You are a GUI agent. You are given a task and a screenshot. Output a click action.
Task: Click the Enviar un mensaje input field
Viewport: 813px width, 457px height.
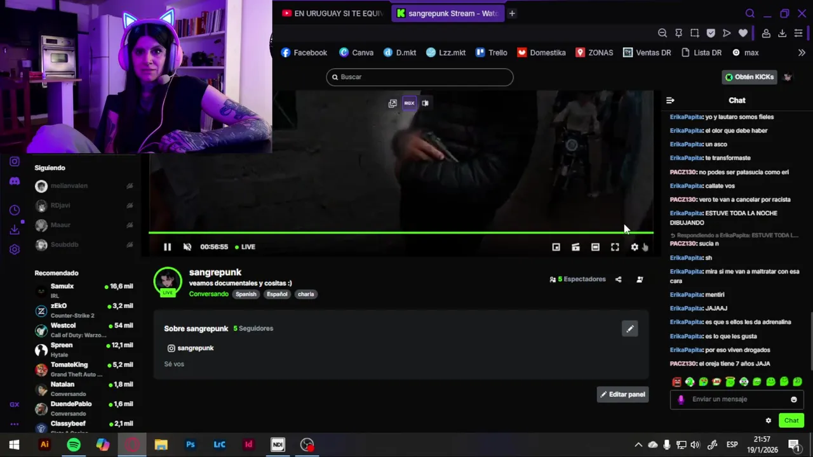click(x=737, y=399)
